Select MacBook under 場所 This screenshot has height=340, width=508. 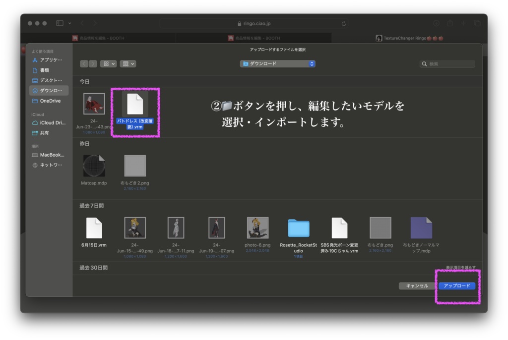tap(50, 155)
